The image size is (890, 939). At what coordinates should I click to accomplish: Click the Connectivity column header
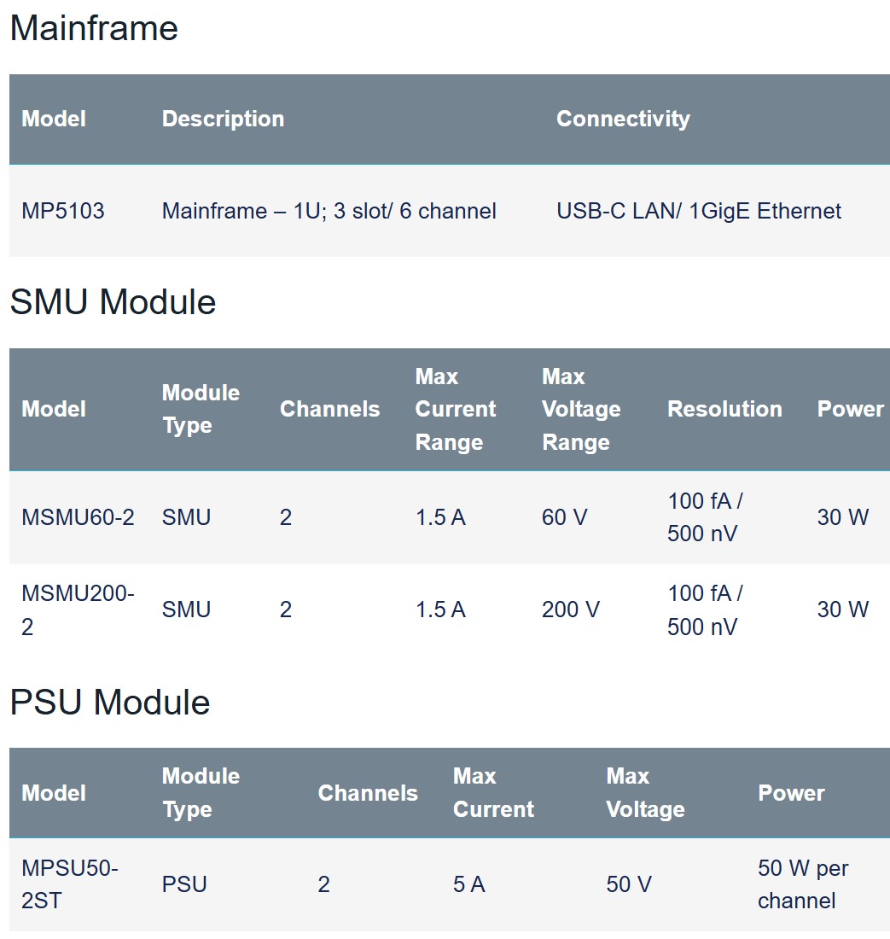(623, 119)
